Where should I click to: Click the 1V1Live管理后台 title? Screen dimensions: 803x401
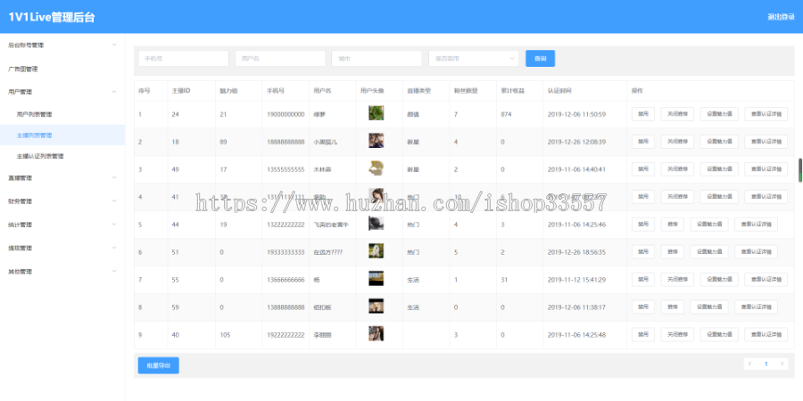point(52,17)
